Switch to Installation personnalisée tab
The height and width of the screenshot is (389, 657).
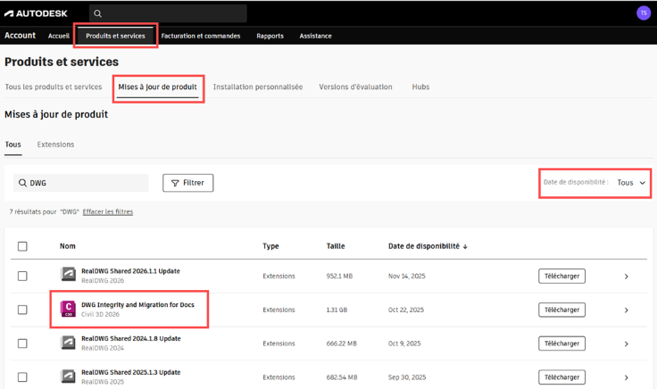coord(258,87)
